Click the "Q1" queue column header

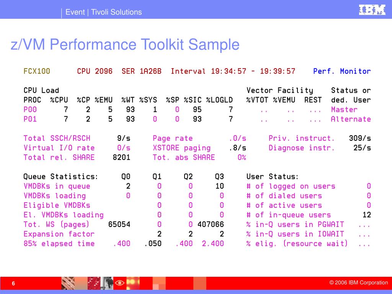coord(157,176)
